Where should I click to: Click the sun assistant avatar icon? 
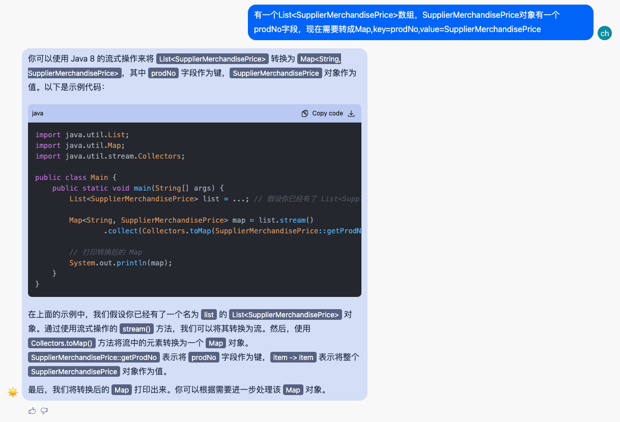pyautogui.click(x=13, y=392)
